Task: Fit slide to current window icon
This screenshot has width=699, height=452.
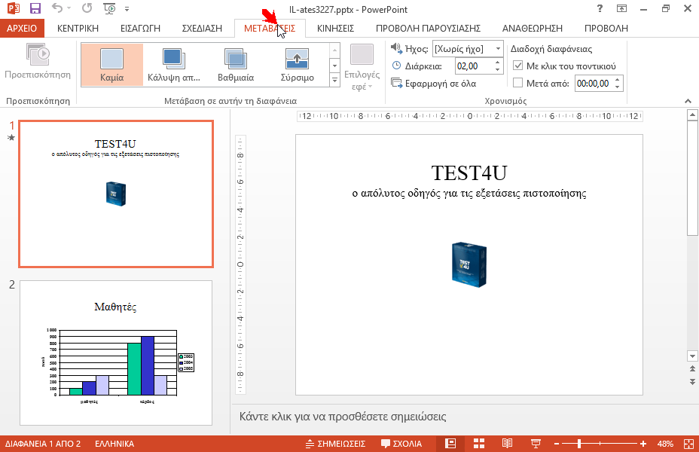Action: [688, 444]
